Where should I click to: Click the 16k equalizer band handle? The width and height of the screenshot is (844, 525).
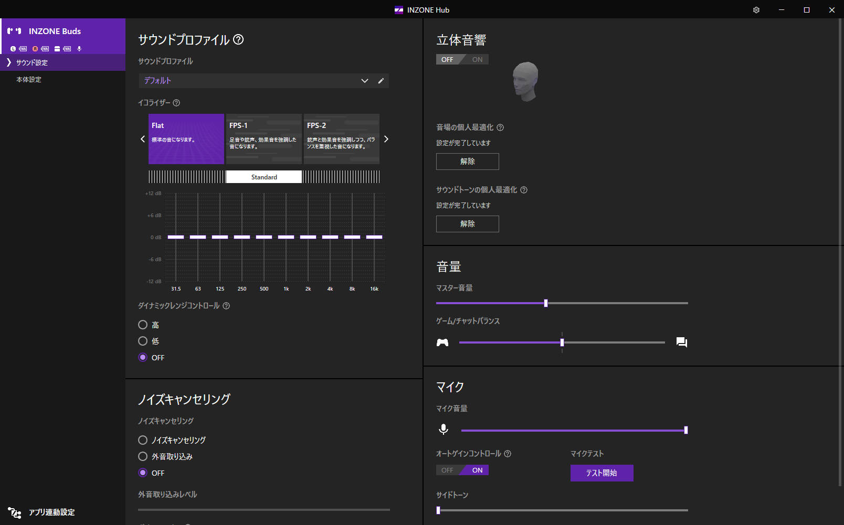tap(374, 237)
